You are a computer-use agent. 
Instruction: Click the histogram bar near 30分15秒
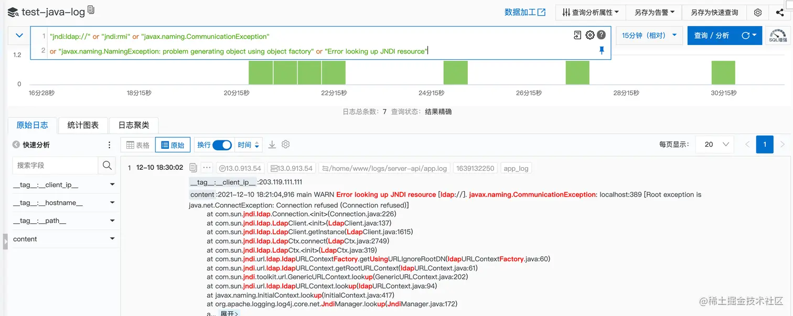(x=723, y=72)
